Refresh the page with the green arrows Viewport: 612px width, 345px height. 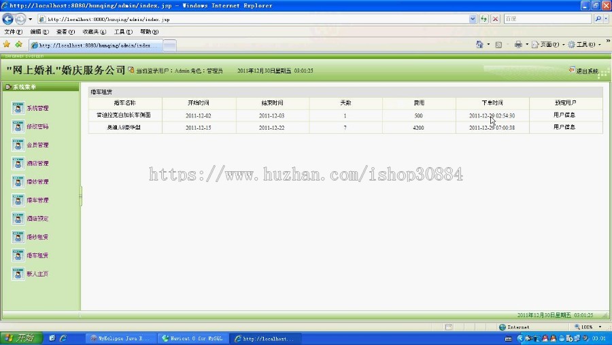click(483, 19)
